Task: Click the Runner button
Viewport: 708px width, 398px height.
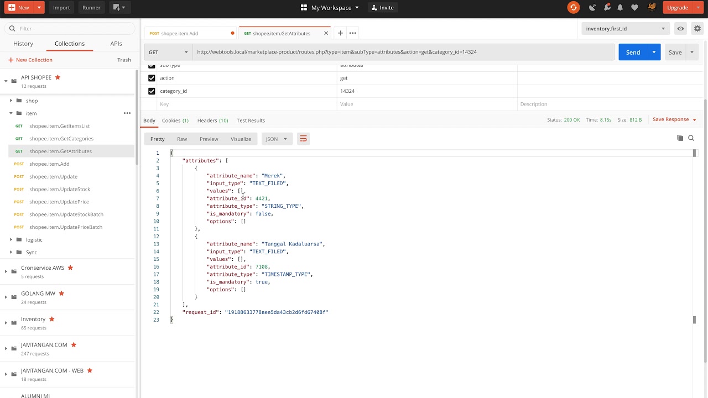Action: (x=91, y=8)
